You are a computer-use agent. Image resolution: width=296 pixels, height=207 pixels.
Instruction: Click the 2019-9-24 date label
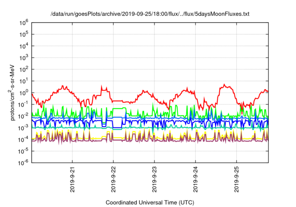pyautogui.click(x=196, y=179)
